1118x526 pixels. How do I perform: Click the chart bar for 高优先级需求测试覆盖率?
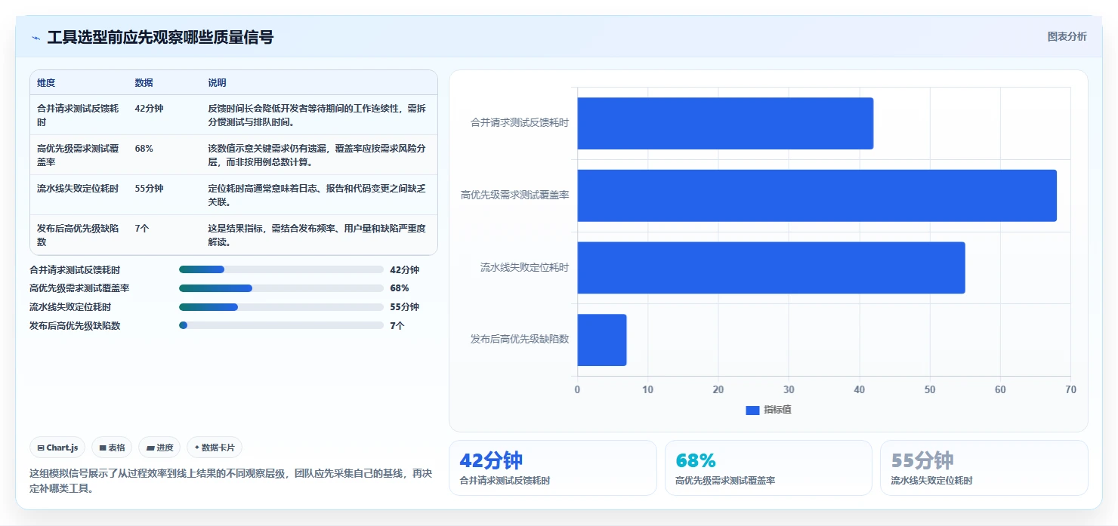pos(817,195)
